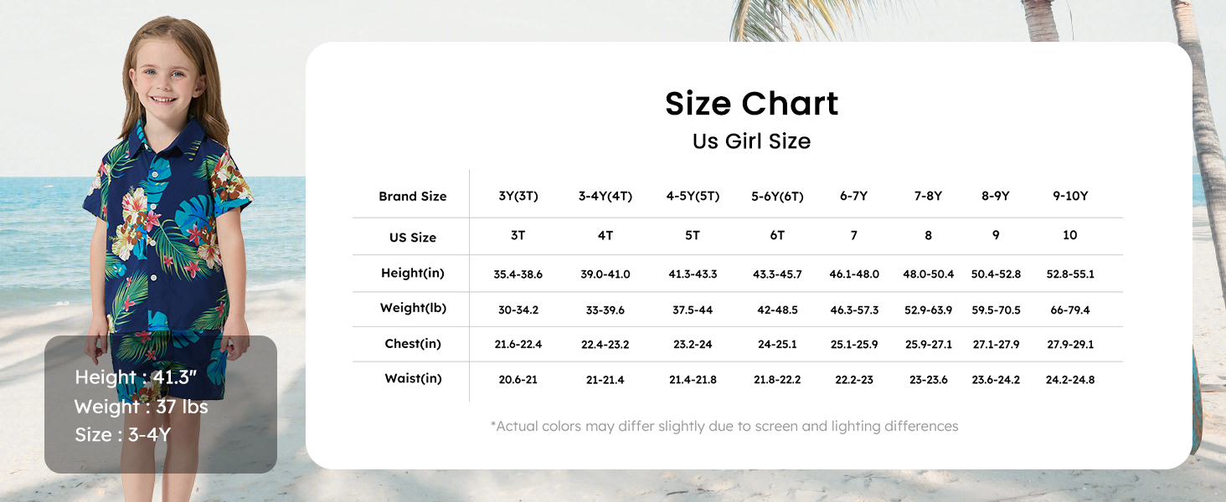Screen dimensions: 1226x502
Task: Click the 'Size Chart' heading
Action: coord(751,104)
